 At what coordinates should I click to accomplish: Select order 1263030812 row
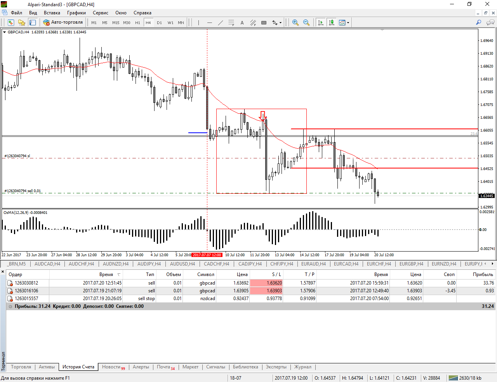(x=251, y=283)
